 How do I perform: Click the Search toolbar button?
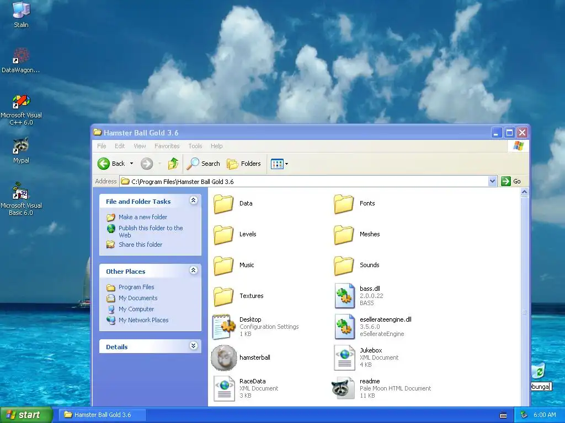[x=203, y=164]
